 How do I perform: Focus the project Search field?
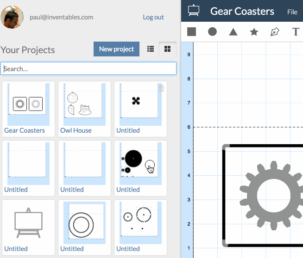tap(88, 68)
